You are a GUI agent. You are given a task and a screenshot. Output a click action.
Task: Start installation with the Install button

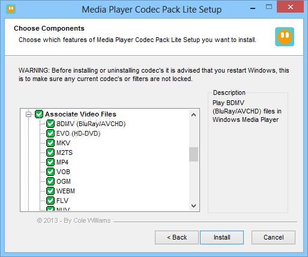coord(222,237)
